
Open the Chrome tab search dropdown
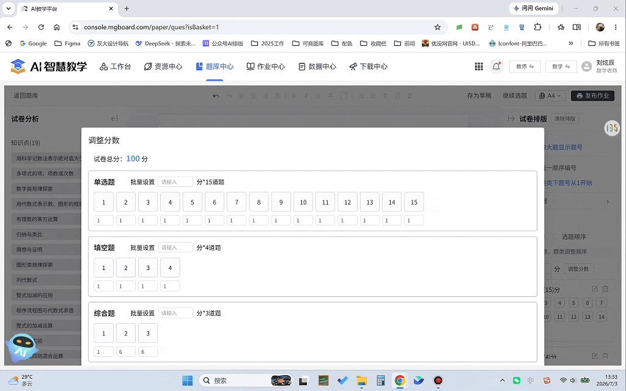pos(9,9)
